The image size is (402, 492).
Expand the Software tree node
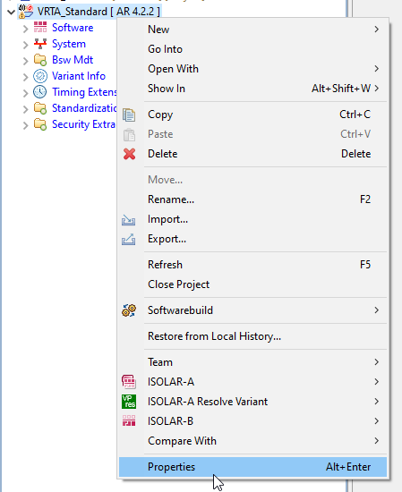point(25,29)
